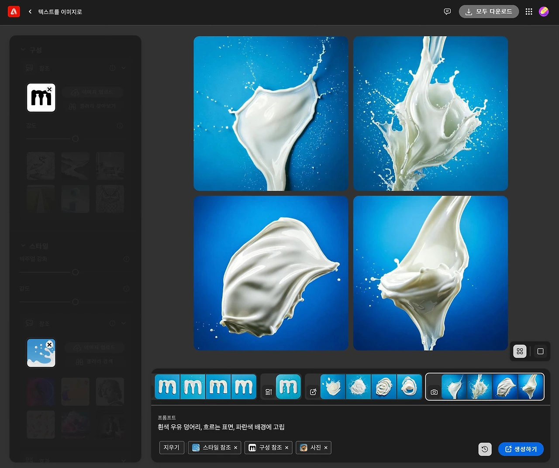
Task: Go back from 텍스트를 이미지로
Action: click(30, 12)
